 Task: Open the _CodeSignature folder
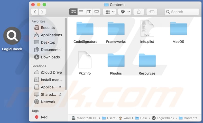coord(85,29)
